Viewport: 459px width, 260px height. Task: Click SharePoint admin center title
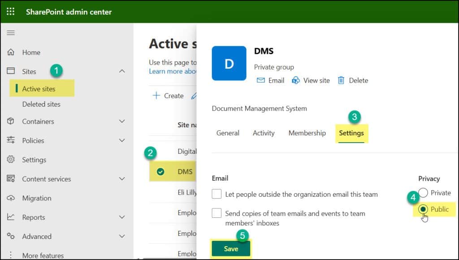pos(69,12)
